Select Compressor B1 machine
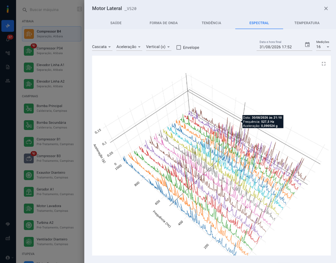336x263 pixels. (x=51, y=142)
